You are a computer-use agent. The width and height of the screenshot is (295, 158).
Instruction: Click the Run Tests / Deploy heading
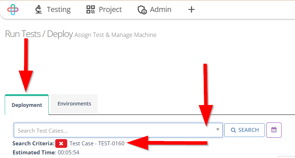(x=39, y=34)
